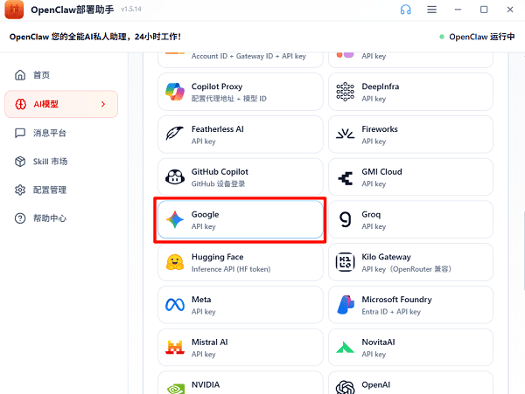Select AI模型 in the sidebar
The height and width of the screenshot is (394, 525).
pos(61,104)
